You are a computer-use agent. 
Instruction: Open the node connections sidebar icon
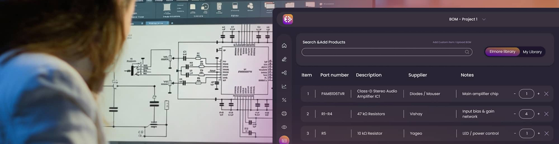tap(284, 73)
